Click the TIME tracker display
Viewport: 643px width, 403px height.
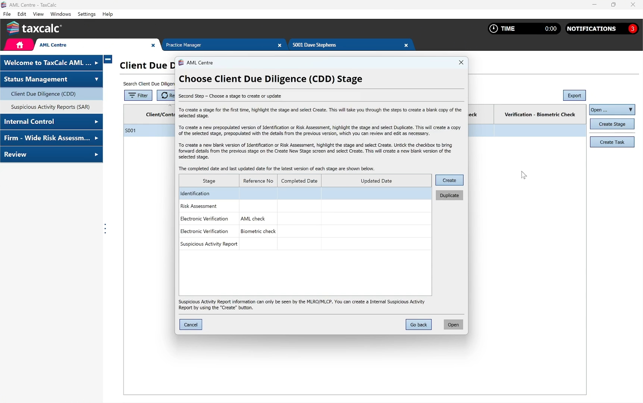[524, 29]
